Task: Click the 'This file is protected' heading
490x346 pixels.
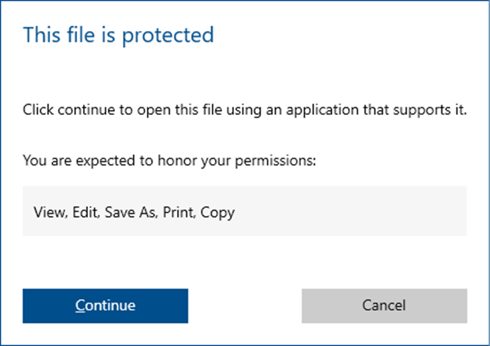Action: pyautogui.click(x=118, y=35)
